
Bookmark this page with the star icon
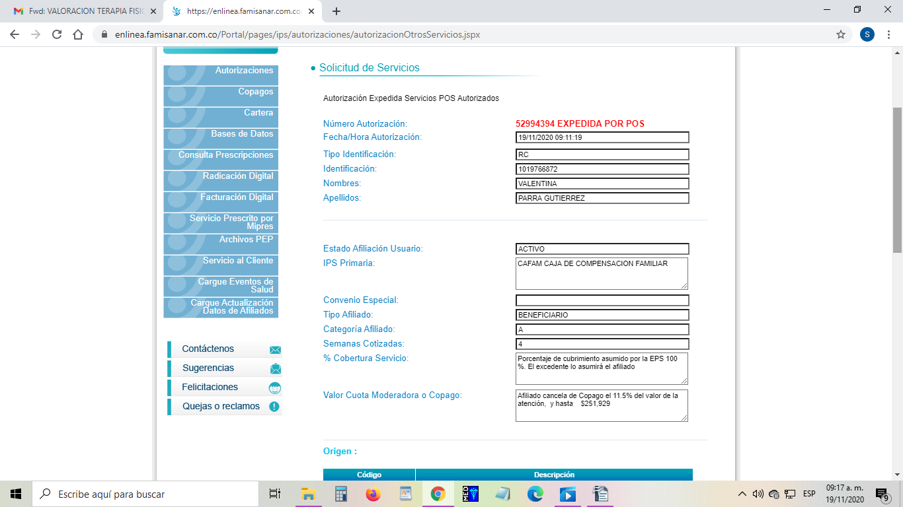[x=841, y=34]
